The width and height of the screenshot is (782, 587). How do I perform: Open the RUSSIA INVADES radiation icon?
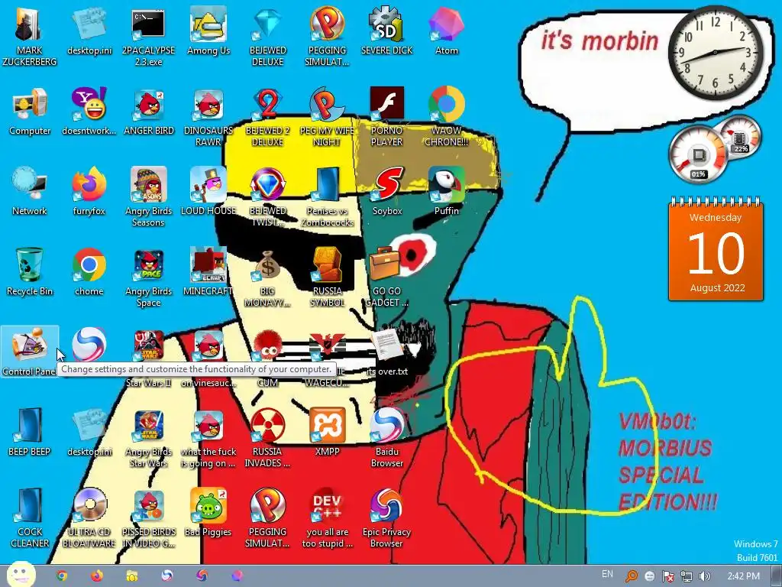click(x=267, y=438)
